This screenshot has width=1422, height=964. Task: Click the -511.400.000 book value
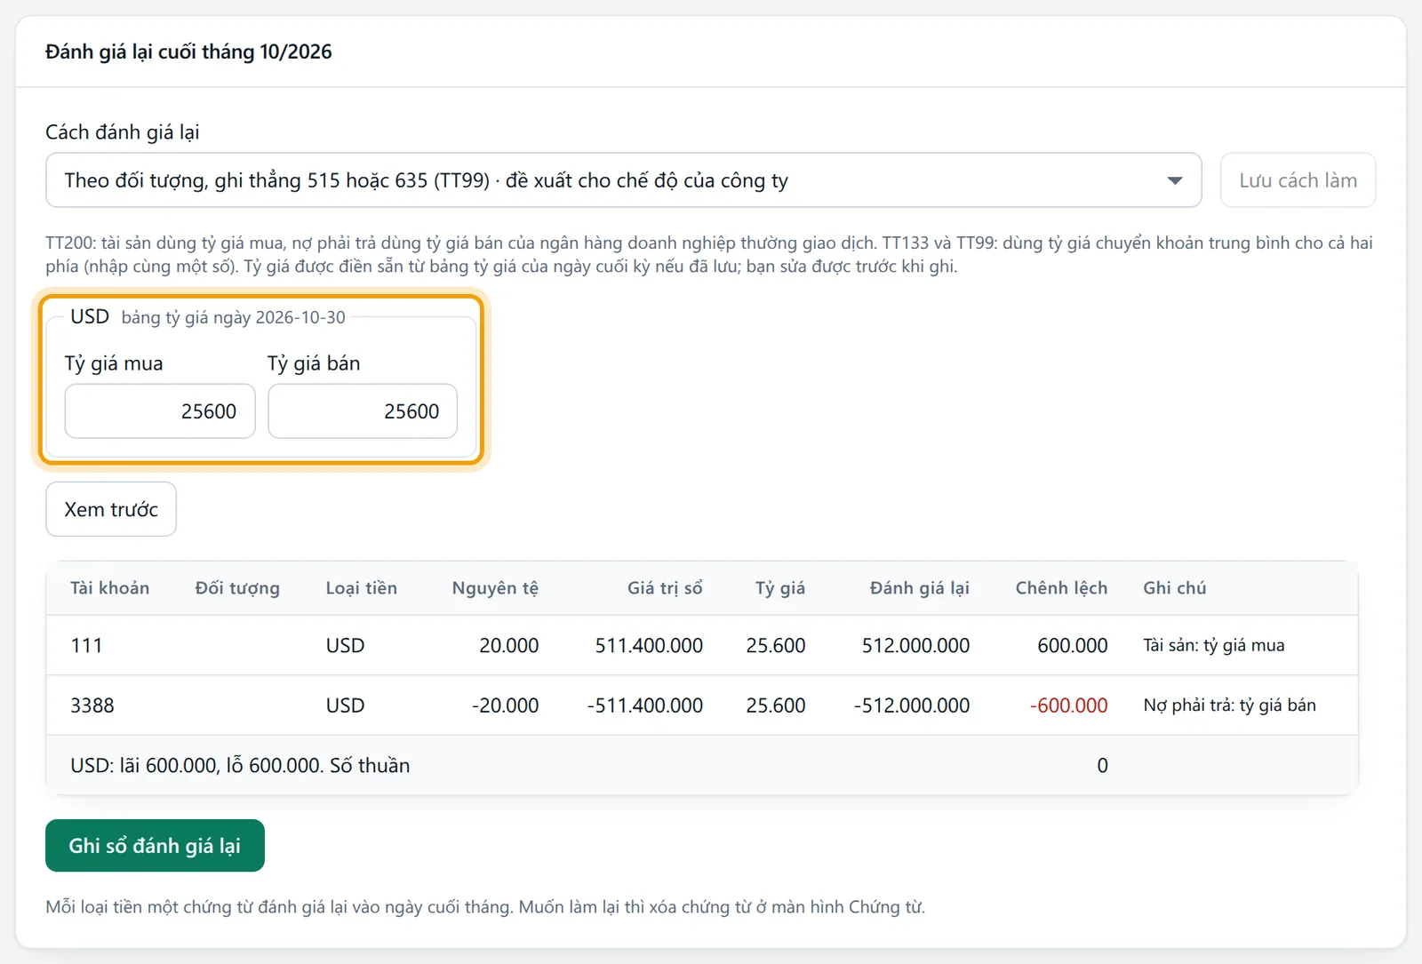pyautogui.click(x=645, y=705)
